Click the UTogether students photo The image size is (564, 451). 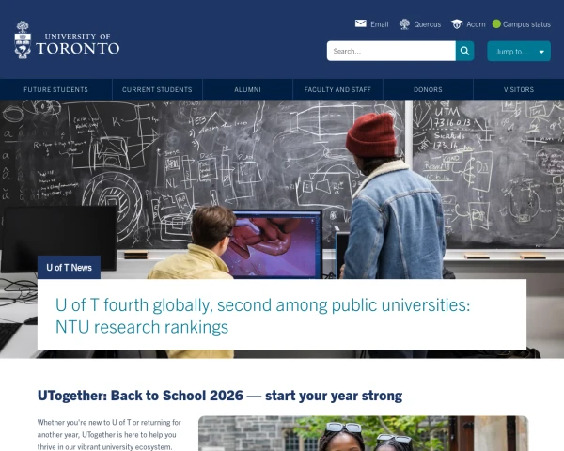tap(363, 433)
